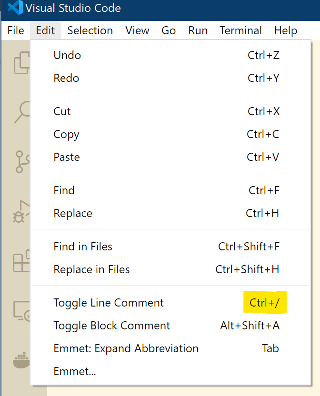This screenshot has width=320, height=396.
Task: Choose Replace in Files
Action: (91, 269)
